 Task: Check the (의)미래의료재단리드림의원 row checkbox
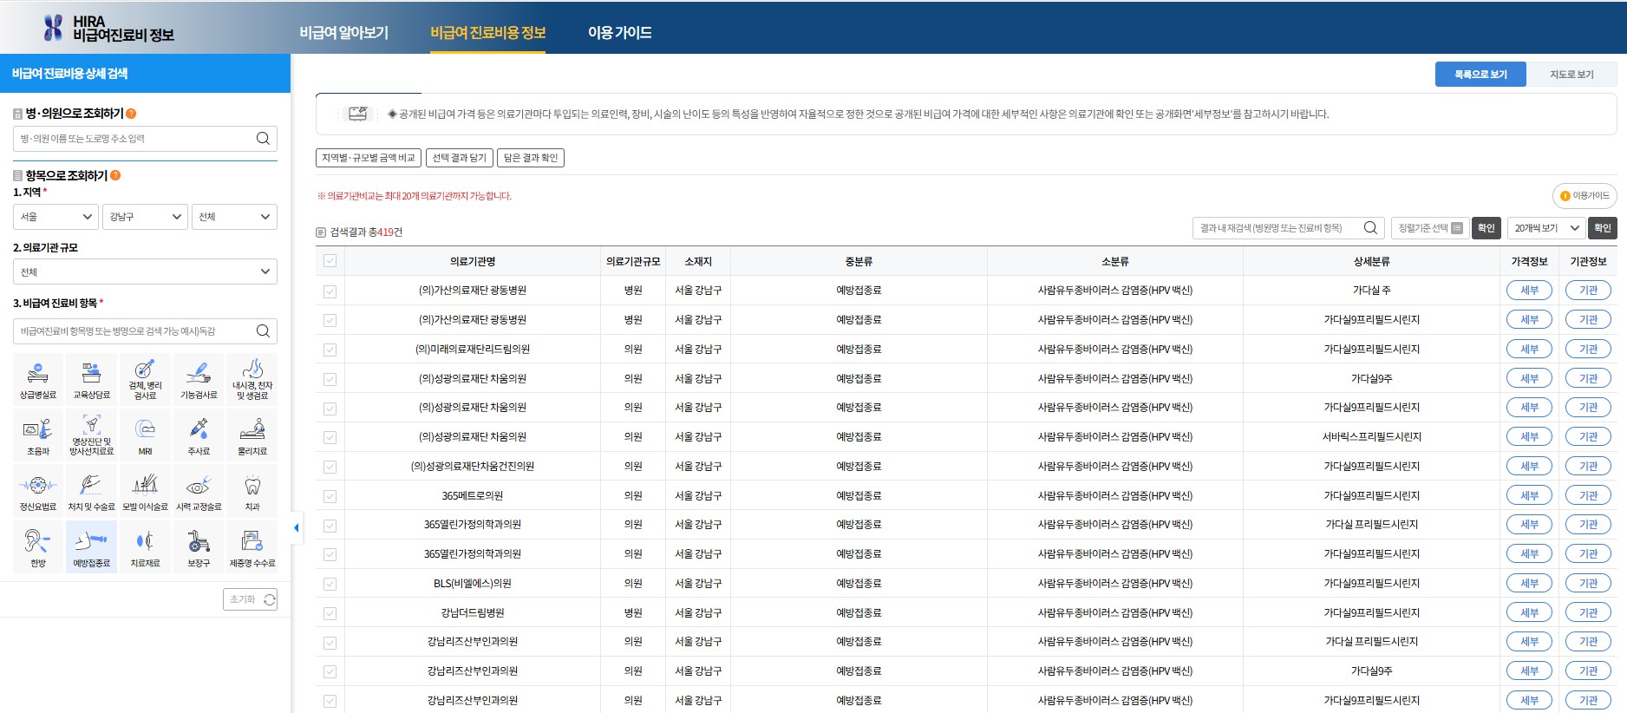(x=330, y=350)
